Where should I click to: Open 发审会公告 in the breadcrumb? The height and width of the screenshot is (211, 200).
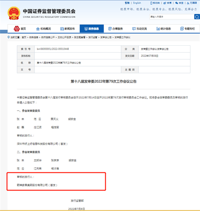coord(106,37)
